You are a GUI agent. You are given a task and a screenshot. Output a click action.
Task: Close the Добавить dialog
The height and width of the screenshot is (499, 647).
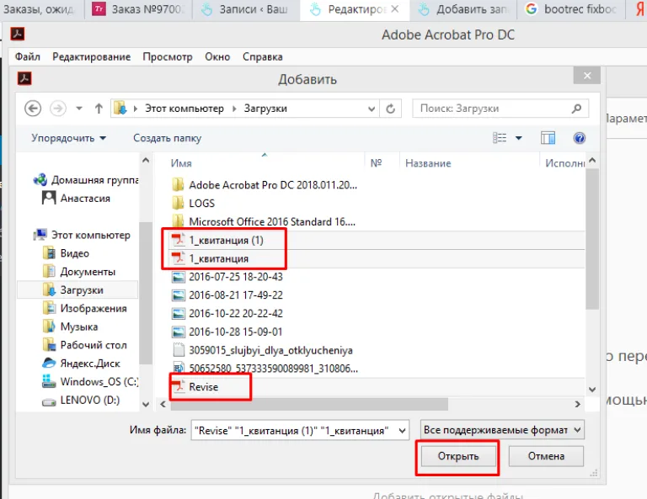(586, 76)
